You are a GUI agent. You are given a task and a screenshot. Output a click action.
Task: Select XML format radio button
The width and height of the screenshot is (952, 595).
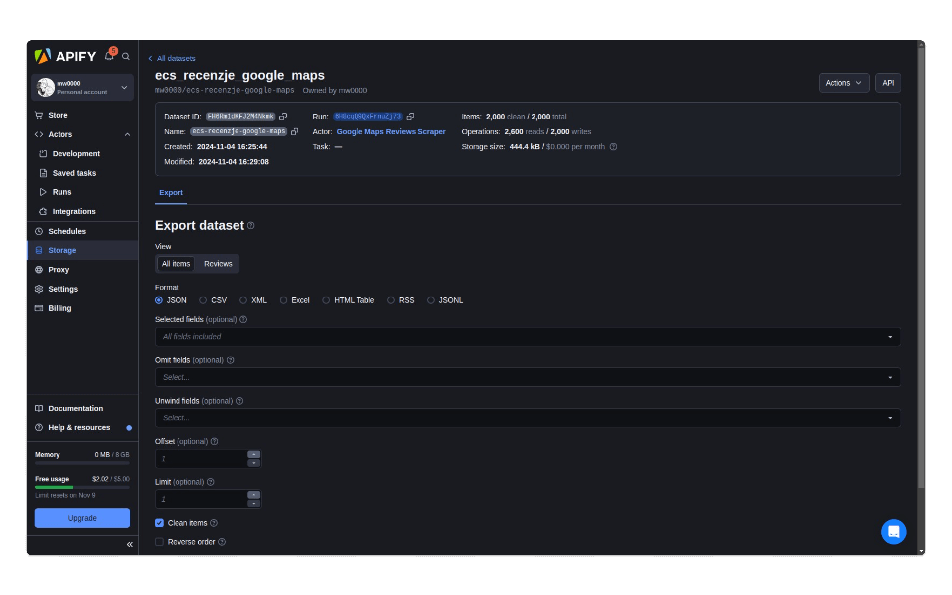[243, 300]
